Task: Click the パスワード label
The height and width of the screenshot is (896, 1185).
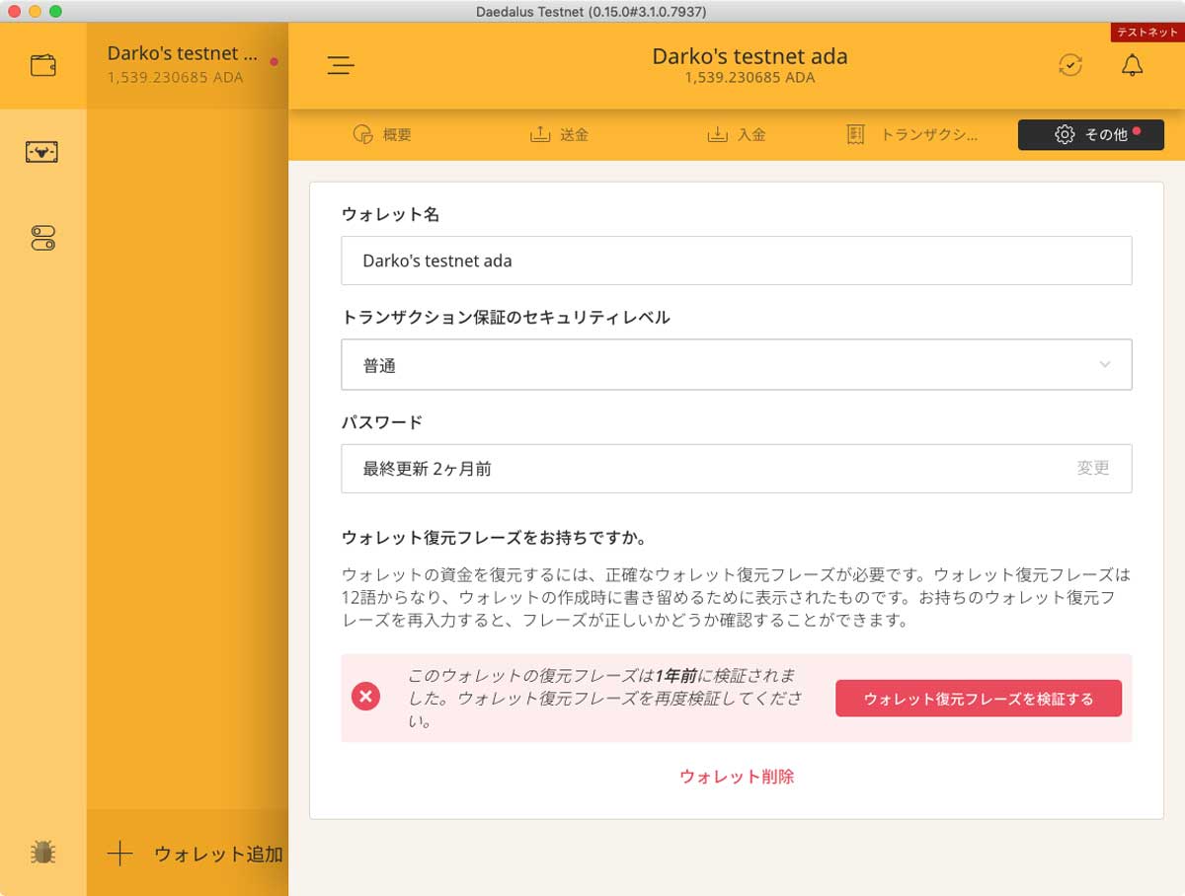Action: (382, 422)
